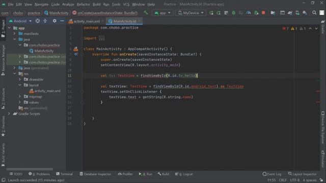Open the Layout Inspector panel
This screenshot has height=183, width=326.
tap(302, 174)
